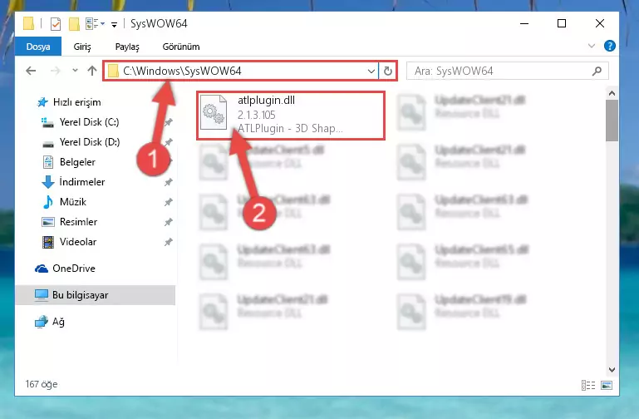Go up one folder level arrow
The height and width of the screenshot is (419, 639).
(92, 71)
